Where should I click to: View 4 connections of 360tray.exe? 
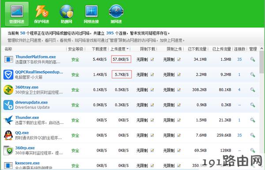click(239, 90)
